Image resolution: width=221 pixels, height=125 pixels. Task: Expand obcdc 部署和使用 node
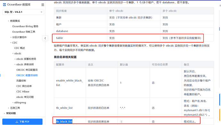point(15,59)
